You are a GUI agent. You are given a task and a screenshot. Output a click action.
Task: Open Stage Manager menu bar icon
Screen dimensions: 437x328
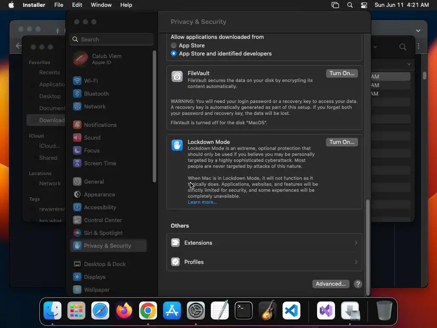[x=335, y=5]
